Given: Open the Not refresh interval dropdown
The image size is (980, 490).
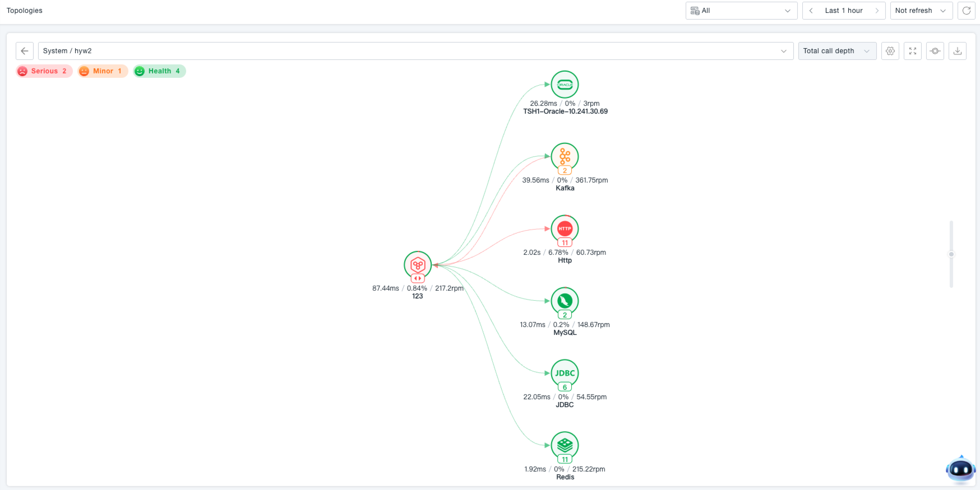Looking at the screenshot, I should tap(921, 11).
